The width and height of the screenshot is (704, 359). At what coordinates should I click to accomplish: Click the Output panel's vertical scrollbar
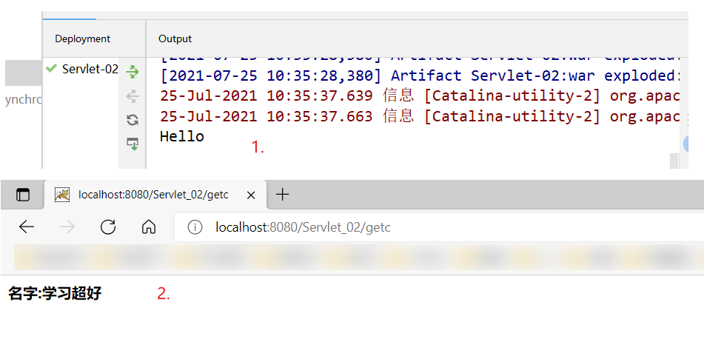[674, 161]
